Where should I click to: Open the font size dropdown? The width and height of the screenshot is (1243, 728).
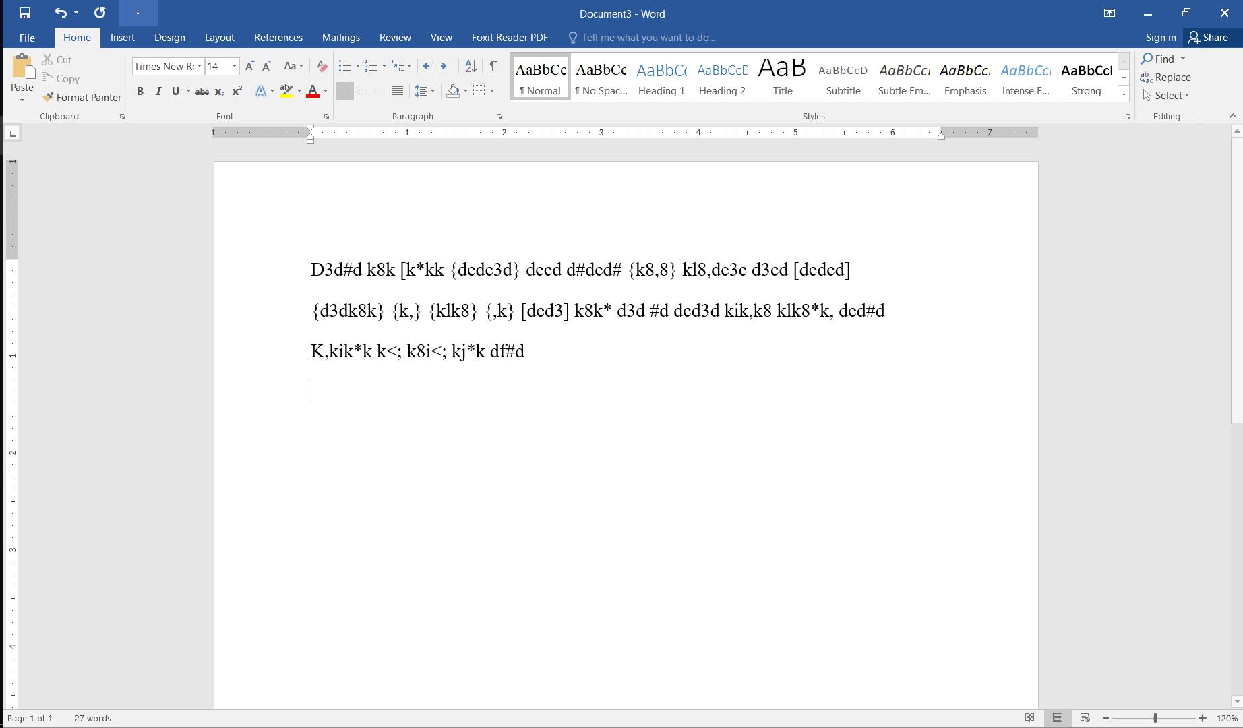(x=235, y=66)
